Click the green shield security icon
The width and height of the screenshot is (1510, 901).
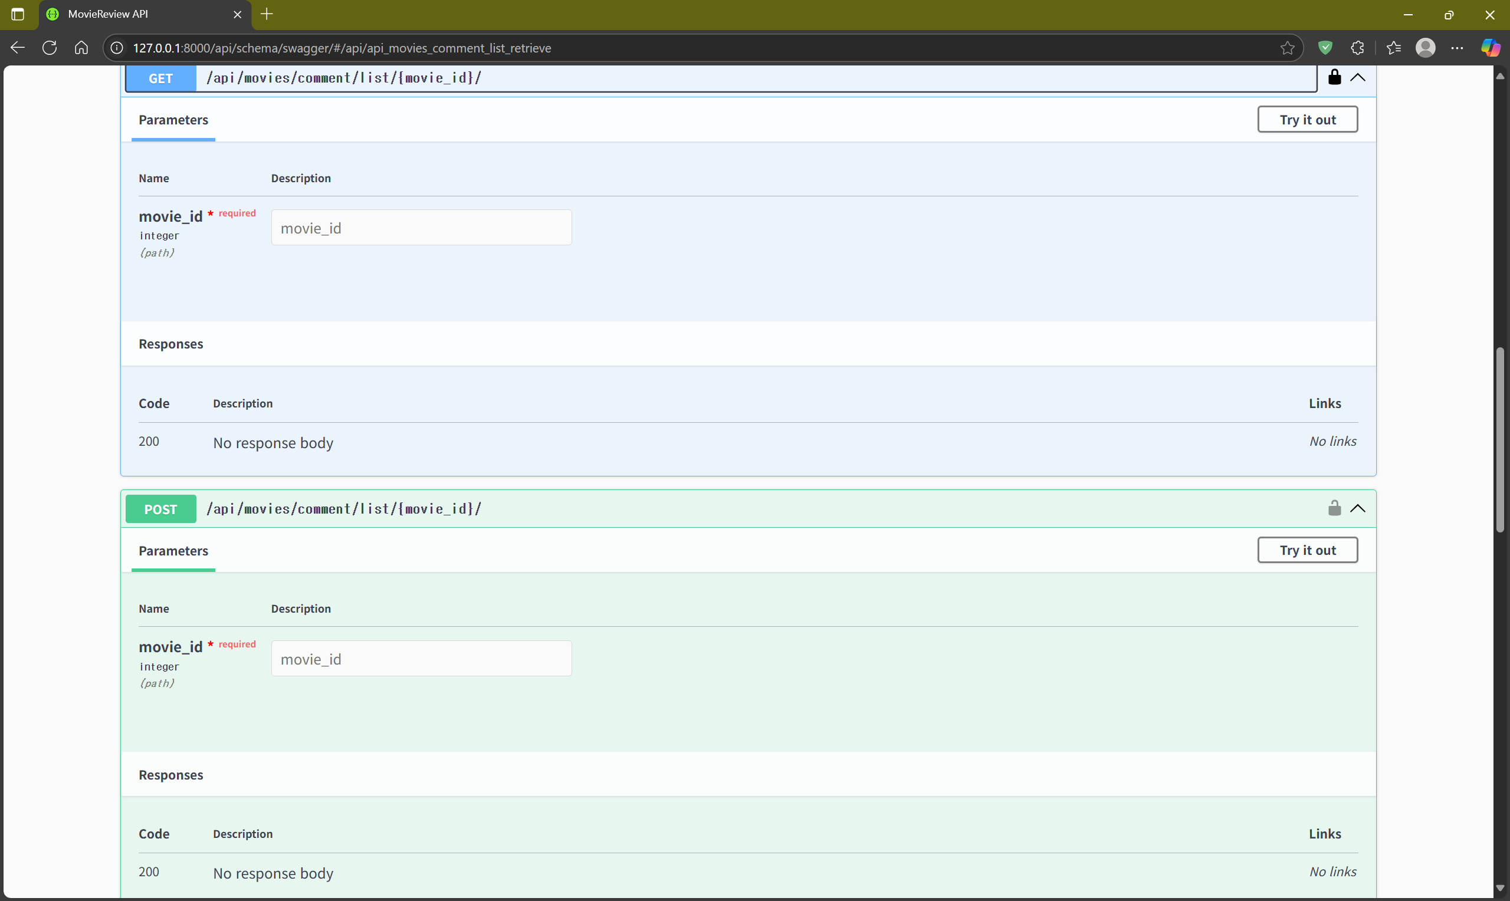tap(1325, 48)
